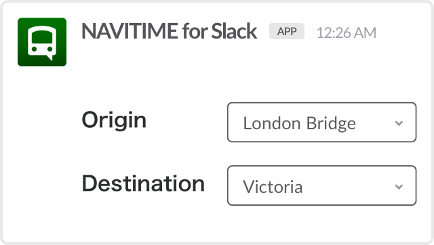434x245 pixels.
Task: Expand the Destination dropdown showing Victoria
Action: point(321,185)
